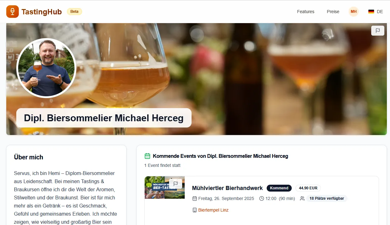This screenshot has width=390, height=225.
Task: Click the clock icon next to 12:00
Action: click(x=262, y=198)
